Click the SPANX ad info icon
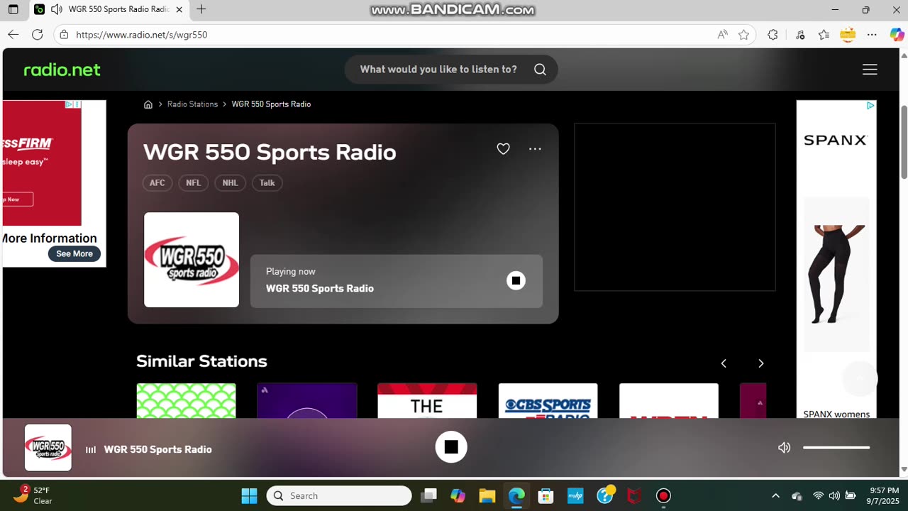The height and width of the screenshot is (511, 908). 871,105
